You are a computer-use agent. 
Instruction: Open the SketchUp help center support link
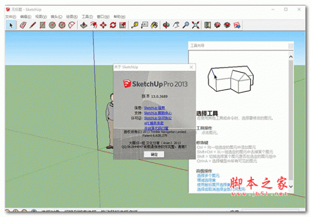click(x=158, y=113)
